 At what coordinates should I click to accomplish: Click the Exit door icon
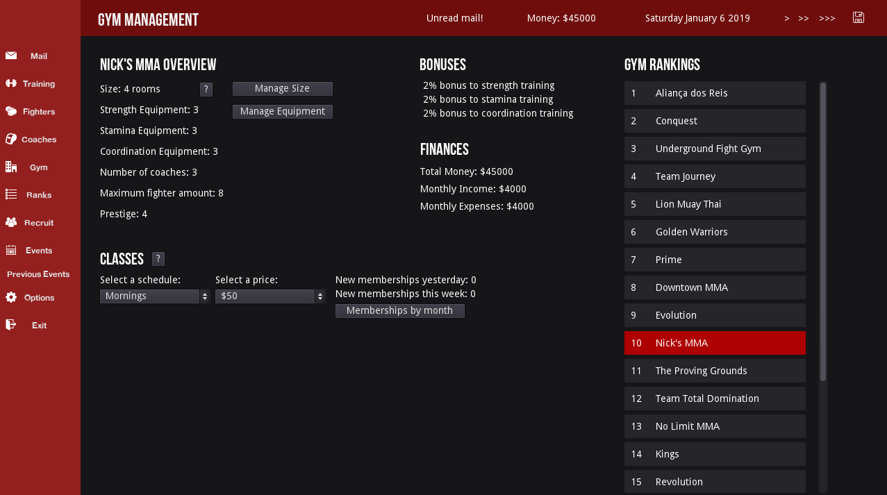[11, 325]
